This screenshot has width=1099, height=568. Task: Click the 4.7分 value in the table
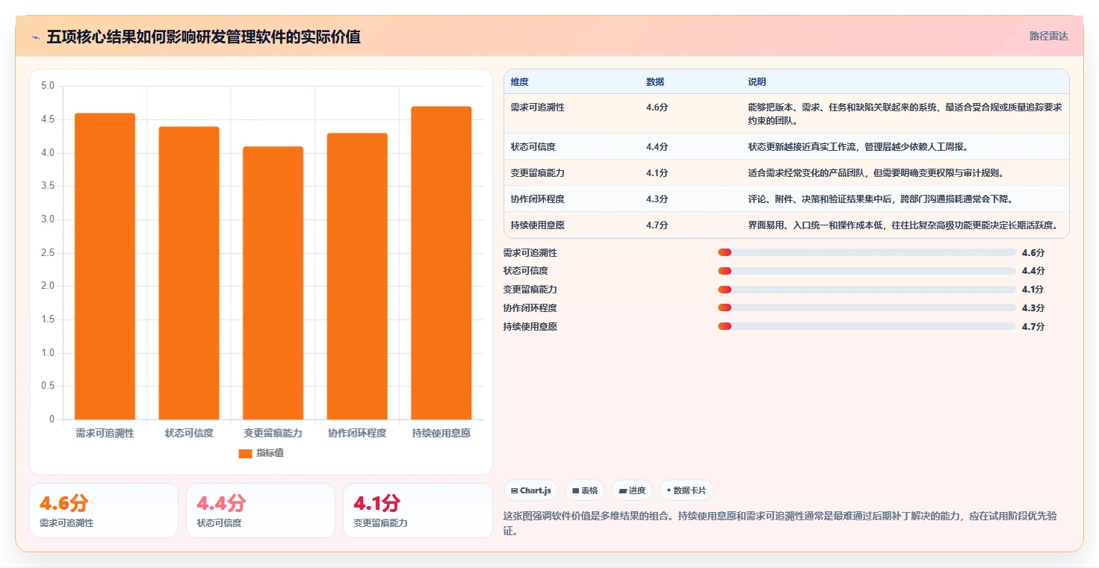[657, 225]
